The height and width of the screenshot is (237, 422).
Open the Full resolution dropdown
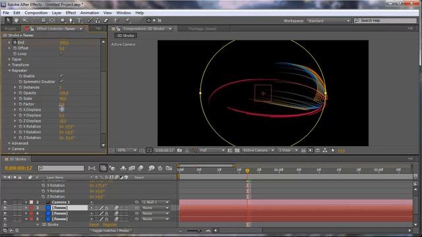click(212, 150)
